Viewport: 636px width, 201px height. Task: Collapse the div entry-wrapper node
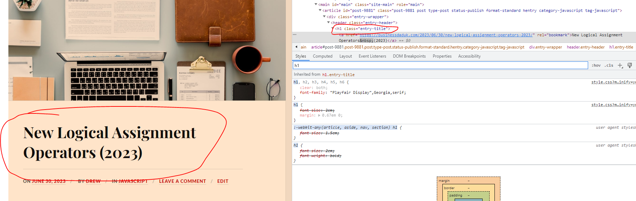324,16
